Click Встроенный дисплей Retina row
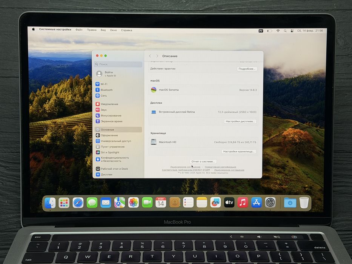The height and width of the screenshot is (264, 352). click(x=203, y=112)
